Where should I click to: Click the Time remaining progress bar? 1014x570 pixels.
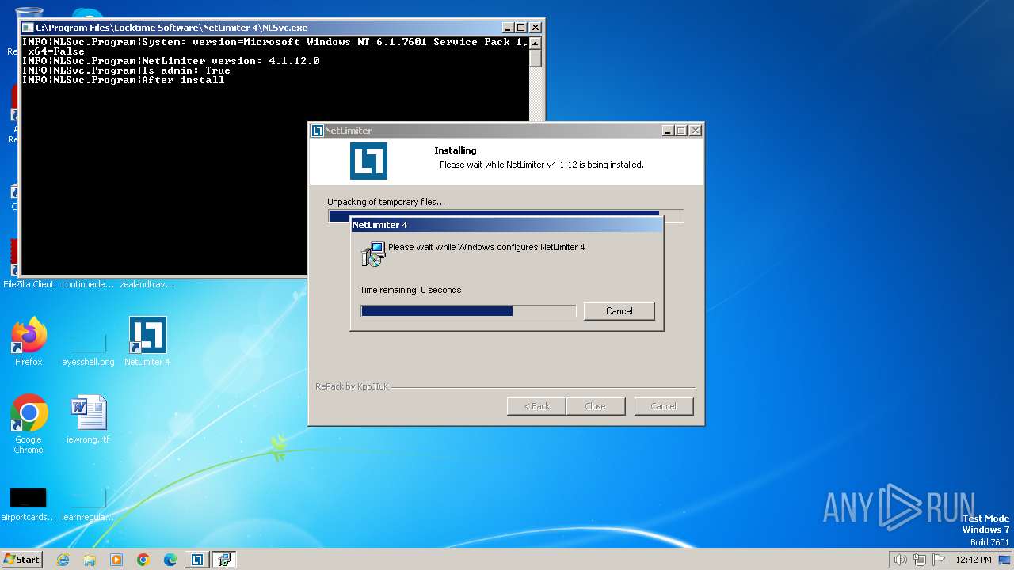[x=468, y=311]
